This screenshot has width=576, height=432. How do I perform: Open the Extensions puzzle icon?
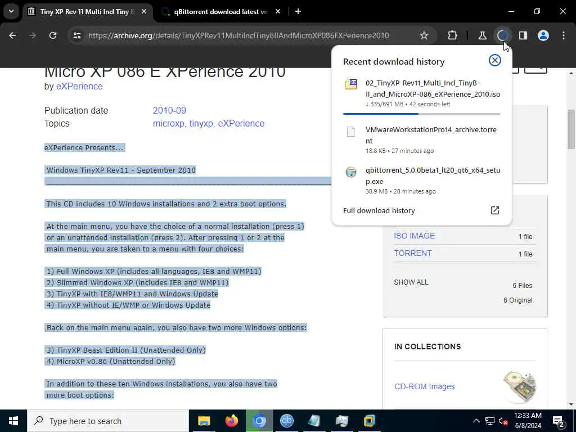[x=453, y=35]
